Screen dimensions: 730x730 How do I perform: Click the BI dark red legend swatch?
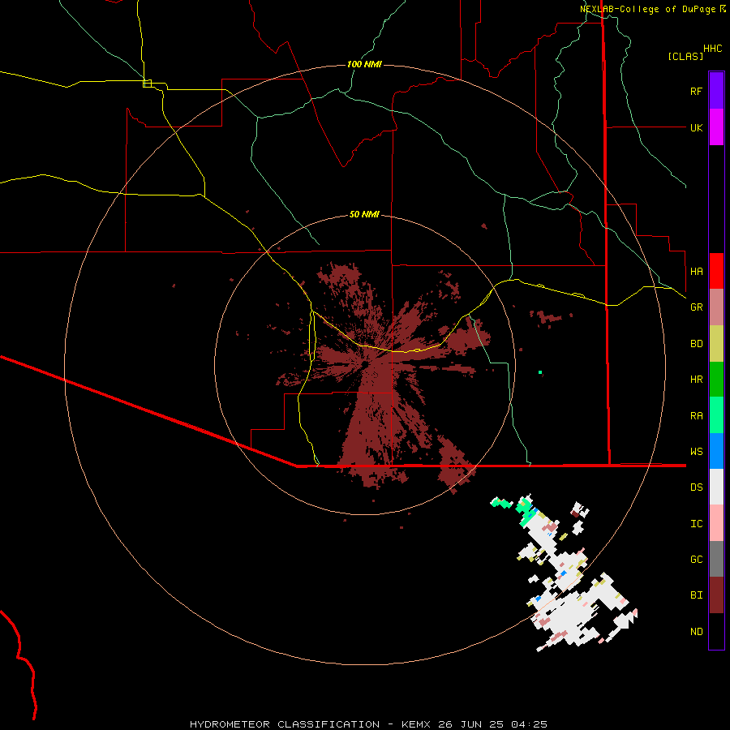coord(716,595)
